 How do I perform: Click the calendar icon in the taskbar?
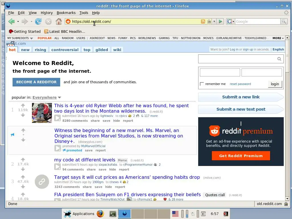click(203, 214)
